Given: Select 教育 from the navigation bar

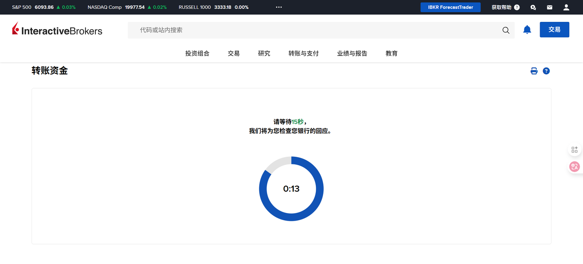Looking at the screenshot, I should coord(391,53).
